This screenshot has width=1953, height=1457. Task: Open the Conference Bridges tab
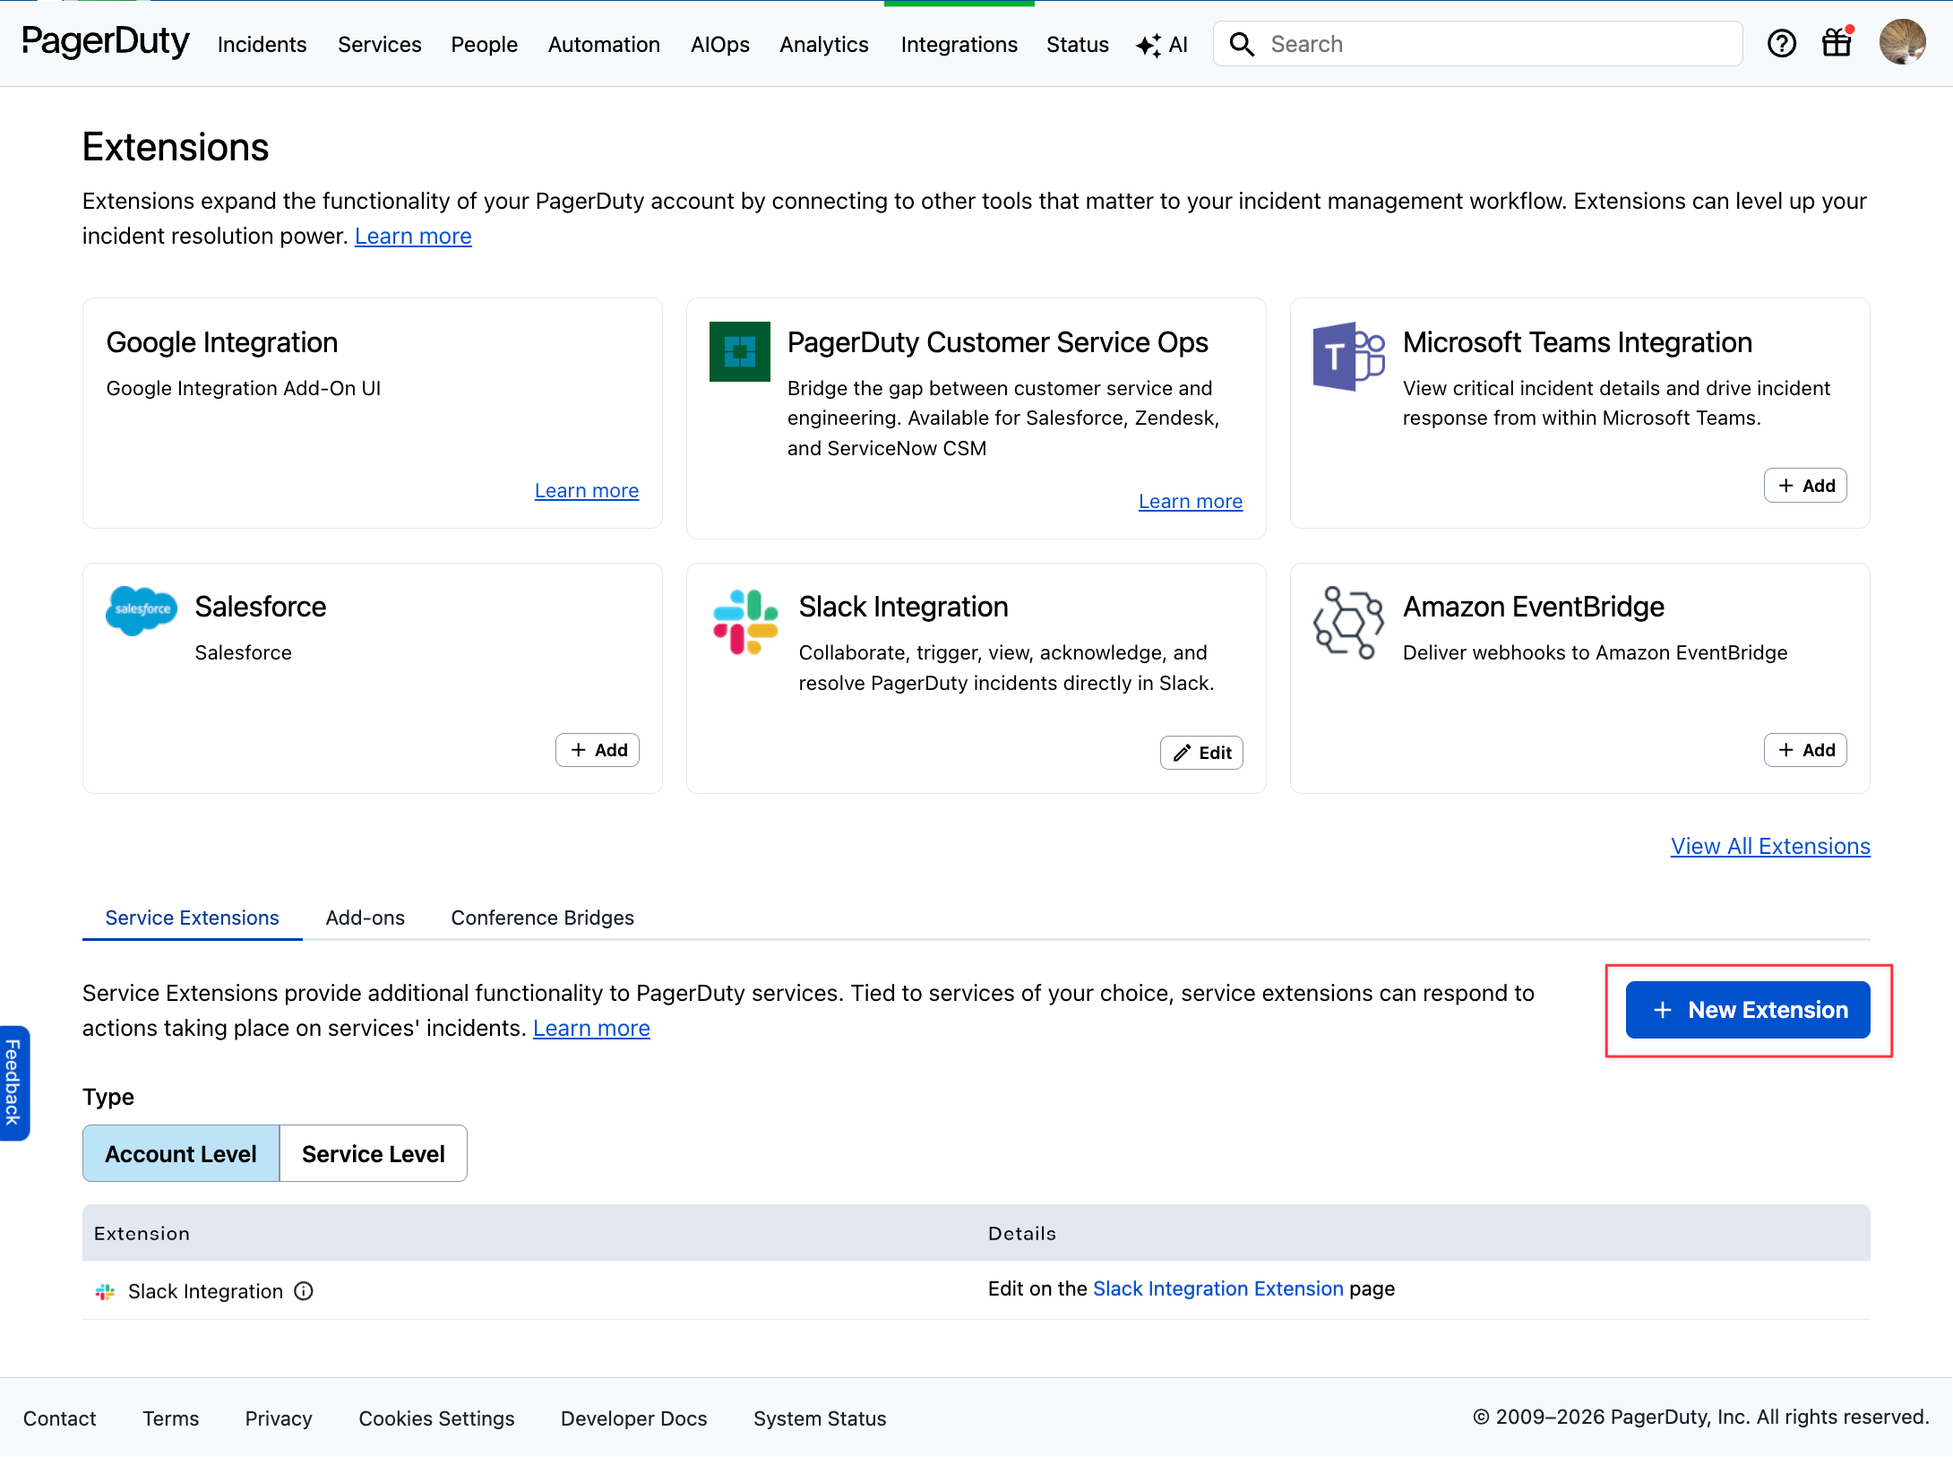542,918
